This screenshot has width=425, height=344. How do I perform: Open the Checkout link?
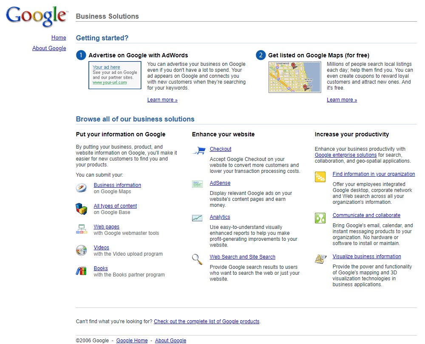point(221,149)
